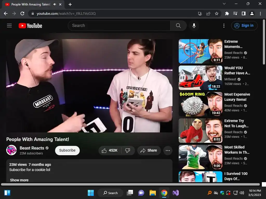266x199 pixels.
Task: Click the install app icon in address bar
Action: [x=200, y=13]
